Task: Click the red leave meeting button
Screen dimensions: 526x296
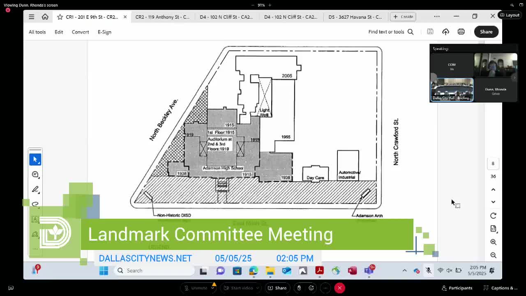Action: pos(339,288)
